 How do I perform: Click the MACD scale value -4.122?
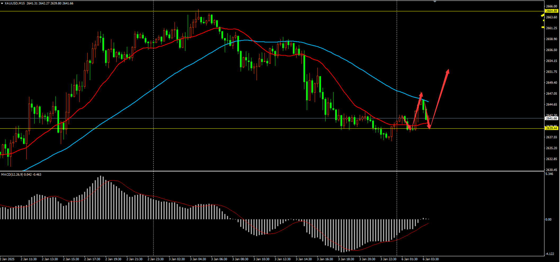[x=550, y=254]
